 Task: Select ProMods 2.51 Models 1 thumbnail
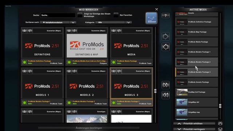pyautogui.click(x=42, y=86)
